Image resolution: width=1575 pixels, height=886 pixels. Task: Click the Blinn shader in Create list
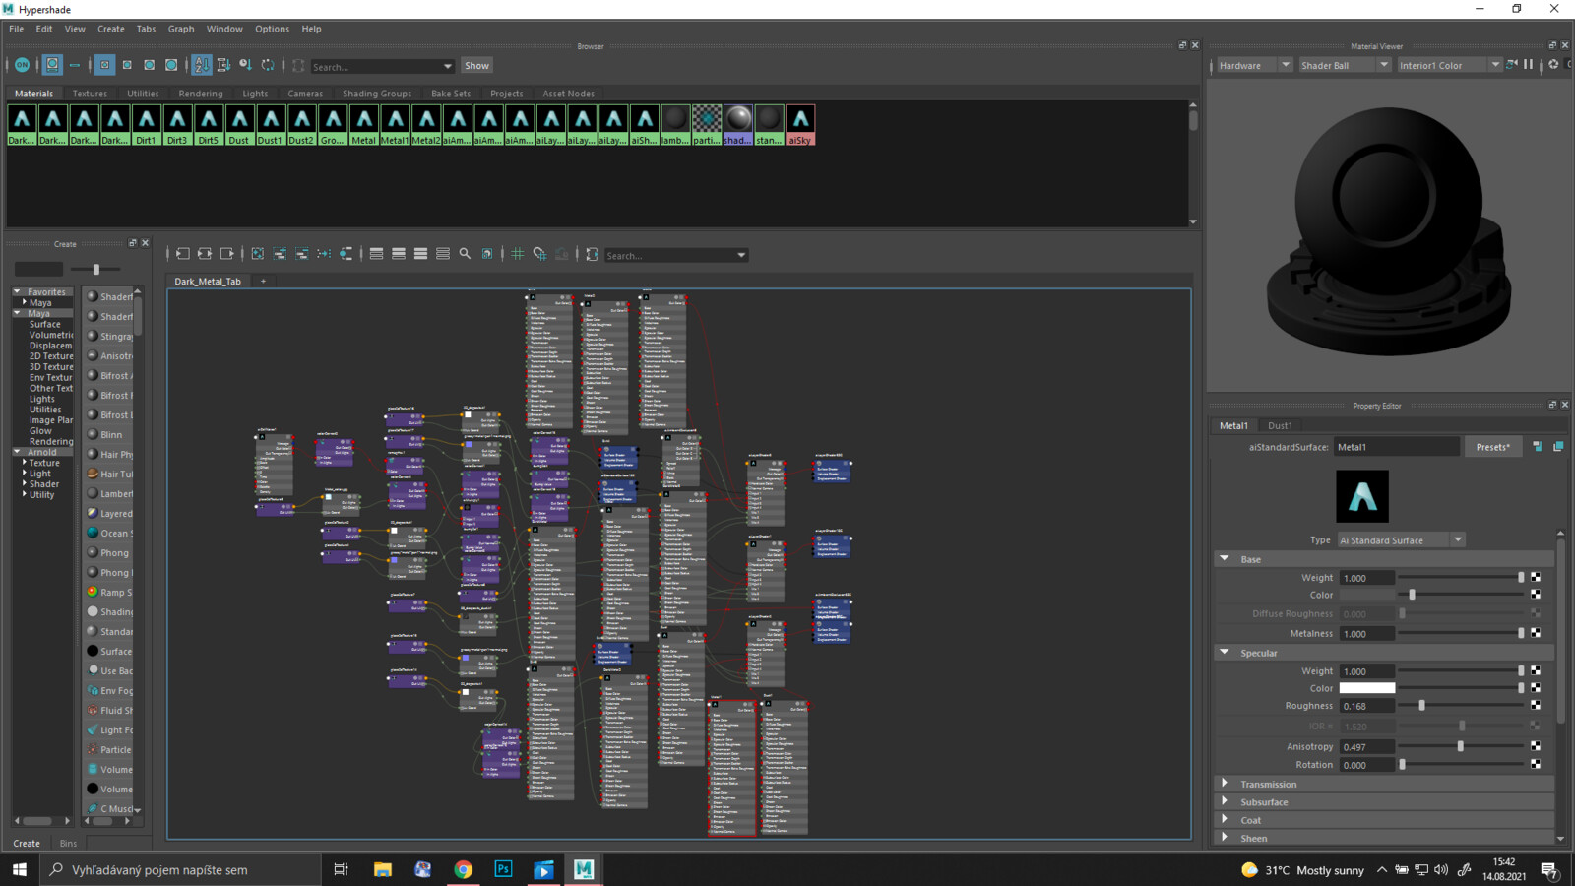click(x=111, y=434)
